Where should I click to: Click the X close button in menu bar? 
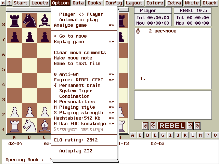[3, 3]
